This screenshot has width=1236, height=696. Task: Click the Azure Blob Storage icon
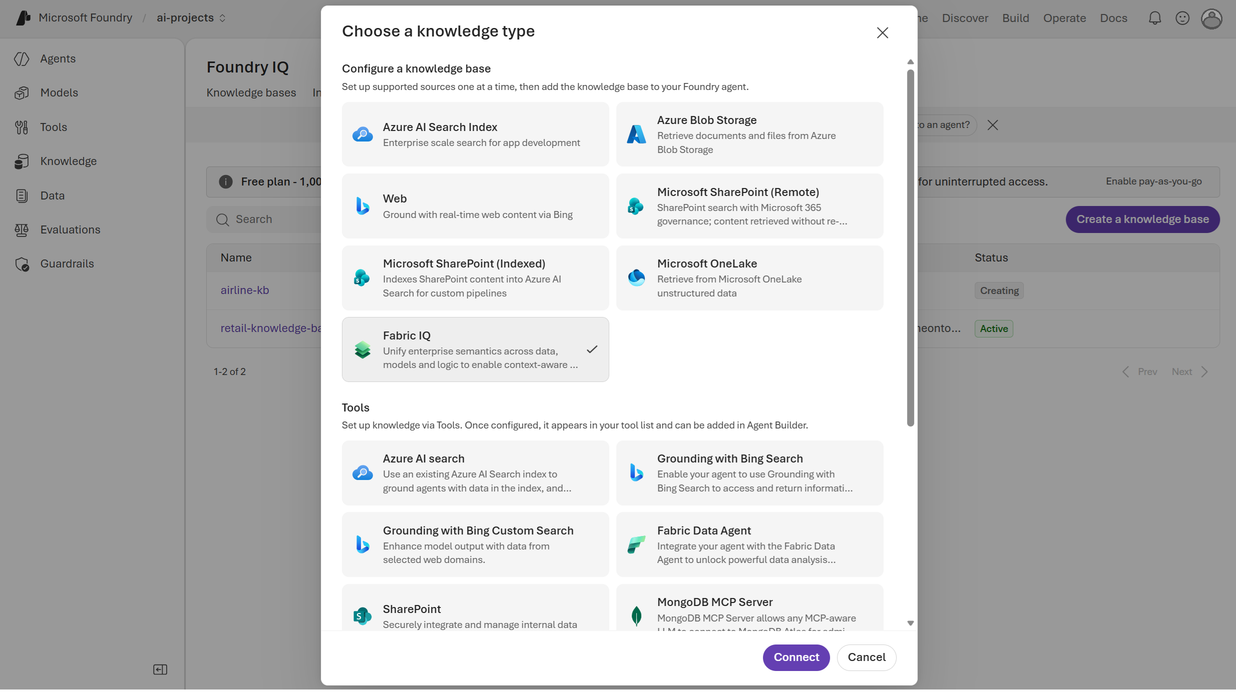coord(636,134)
